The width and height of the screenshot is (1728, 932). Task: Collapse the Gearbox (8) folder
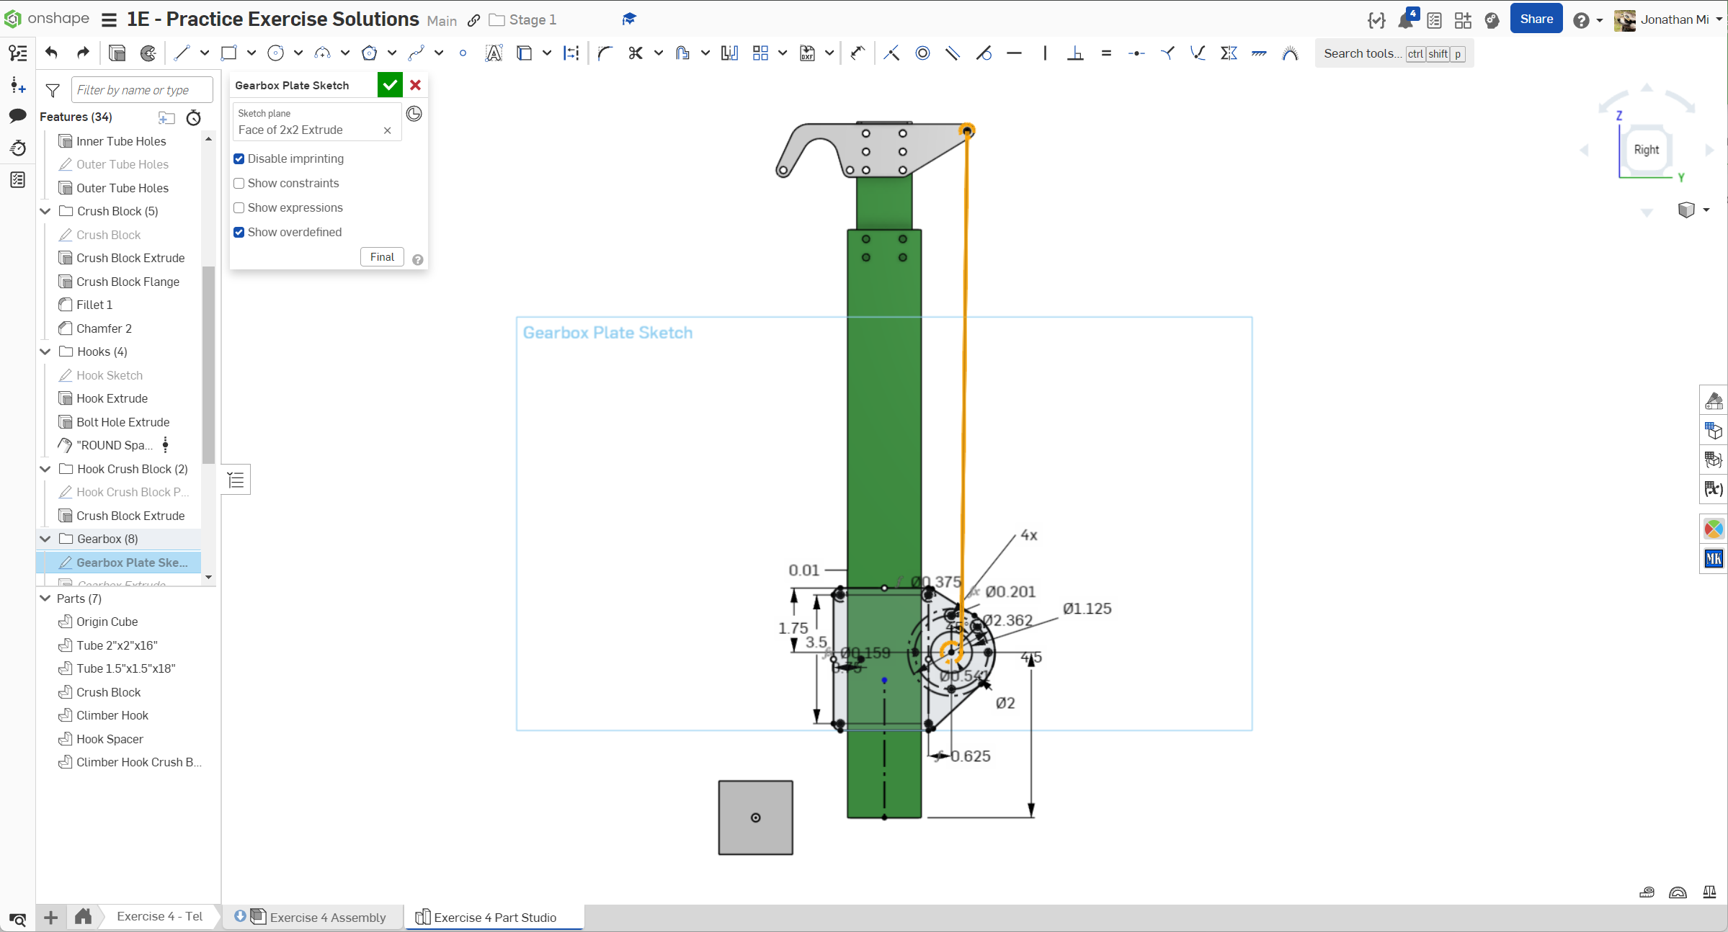coord(45,539)
